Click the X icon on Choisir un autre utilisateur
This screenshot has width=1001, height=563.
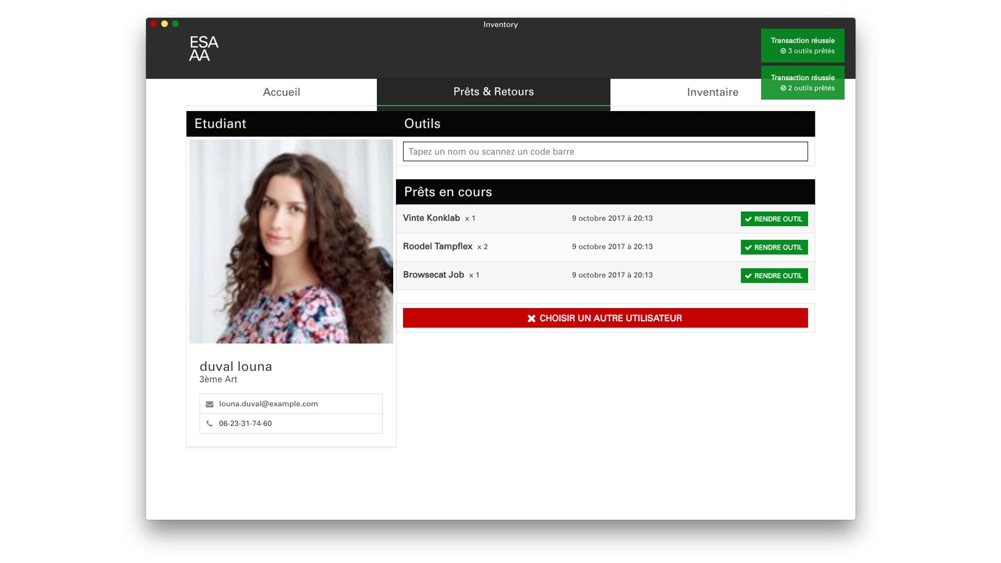(x=531, y=319)
